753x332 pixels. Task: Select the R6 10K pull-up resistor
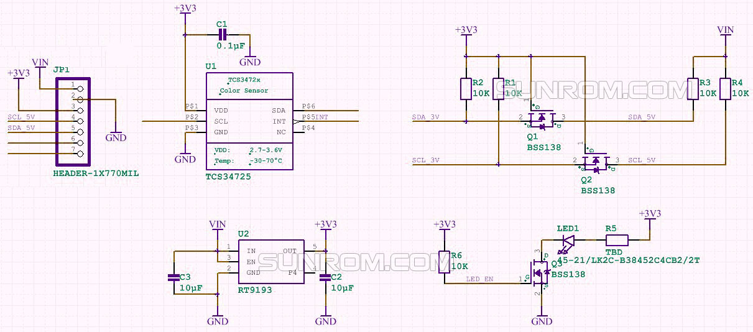(444, 262)
